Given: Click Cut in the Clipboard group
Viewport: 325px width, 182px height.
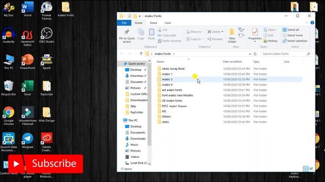Looking at the screenshot, I should pos(163,30).
